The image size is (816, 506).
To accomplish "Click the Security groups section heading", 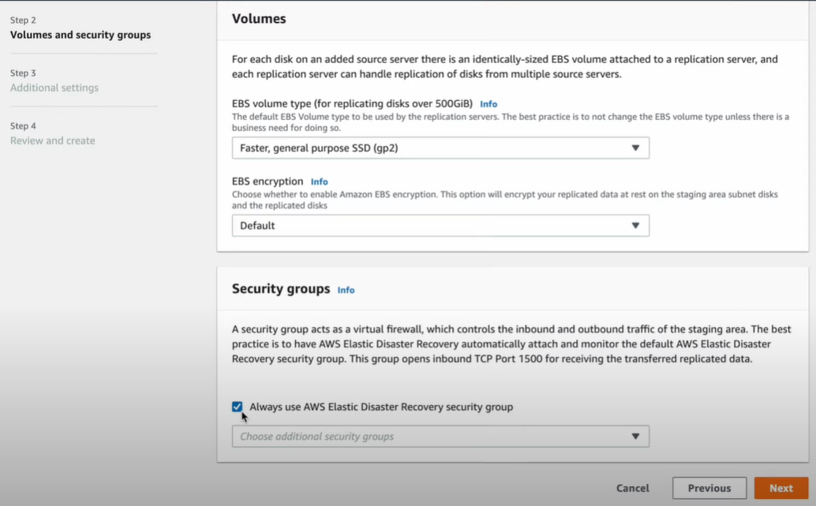I will pyautogui.click(x=281, y=288).
